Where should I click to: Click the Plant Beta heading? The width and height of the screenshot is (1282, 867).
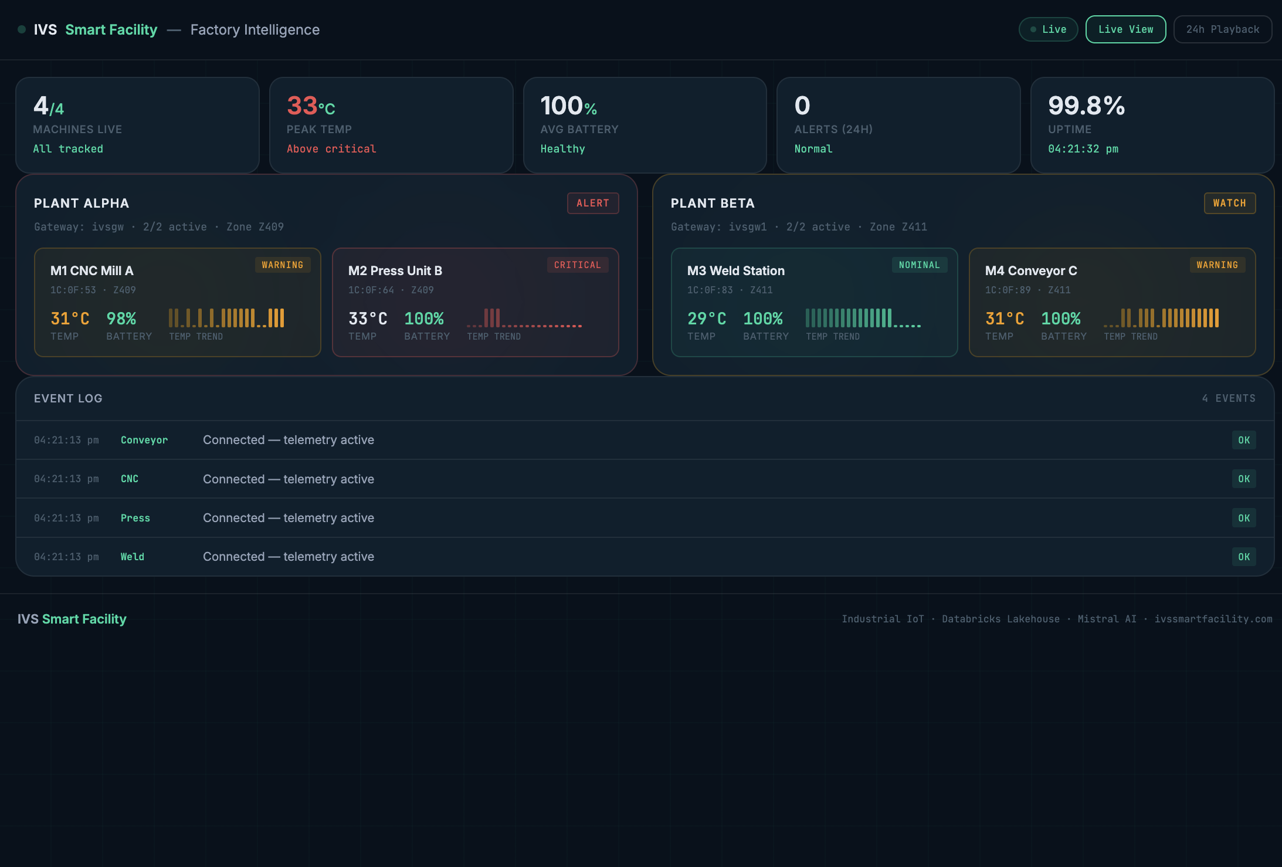(x=713, y=203)
